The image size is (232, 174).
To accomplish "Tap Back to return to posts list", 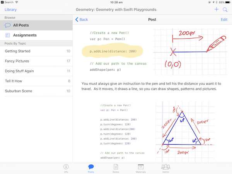I will point(82,20).
